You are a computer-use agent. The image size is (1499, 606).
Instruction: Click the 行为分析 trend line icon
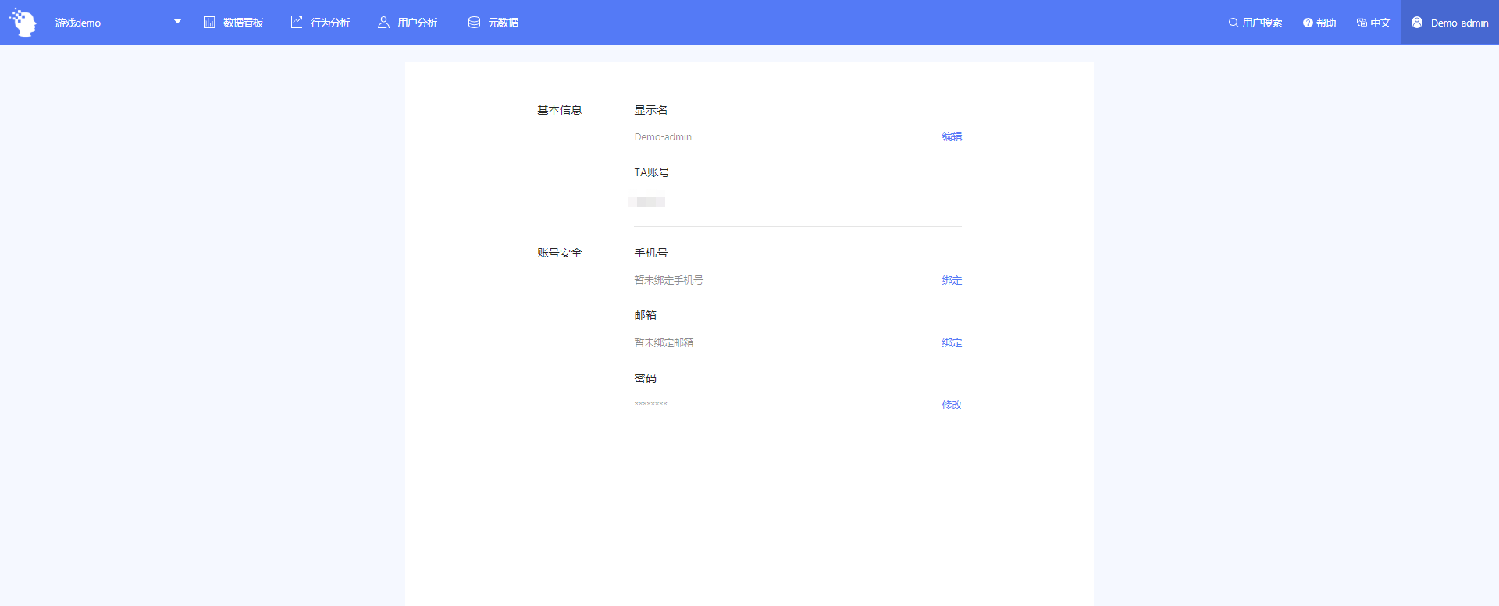297,23
